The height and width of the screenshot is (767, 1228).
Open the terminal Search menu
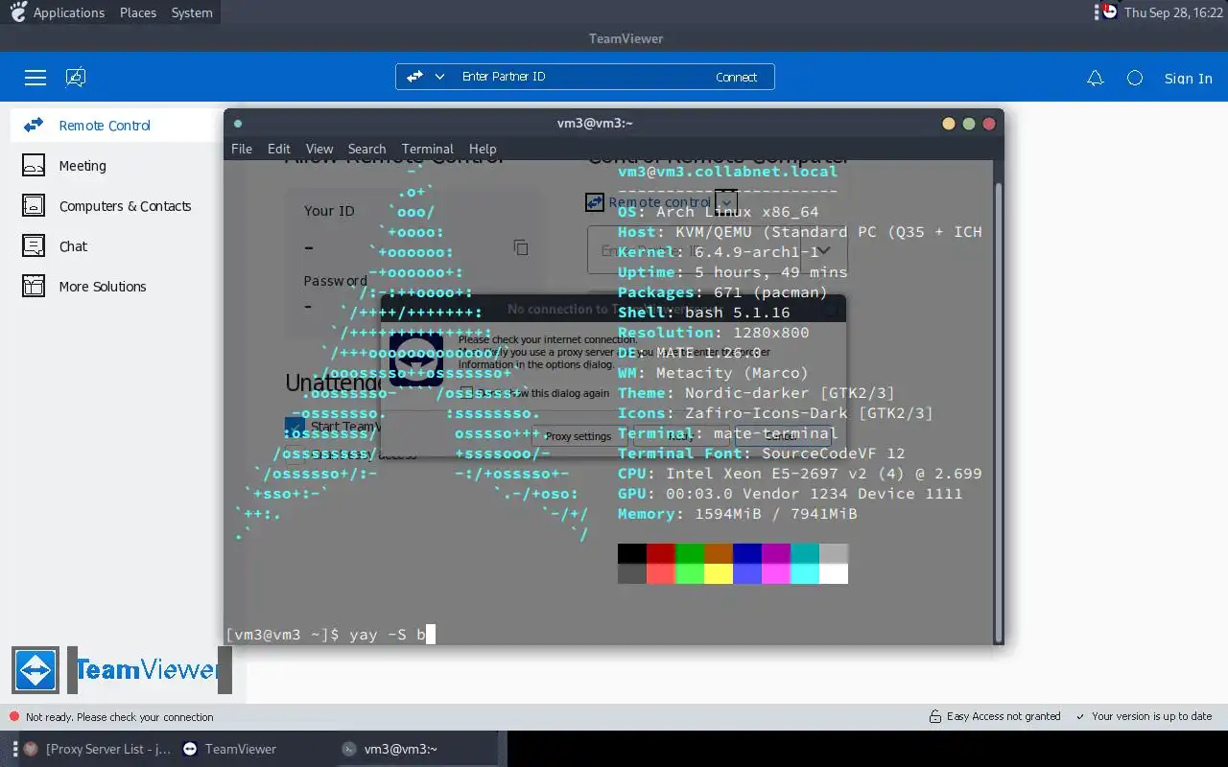point(366,149)
